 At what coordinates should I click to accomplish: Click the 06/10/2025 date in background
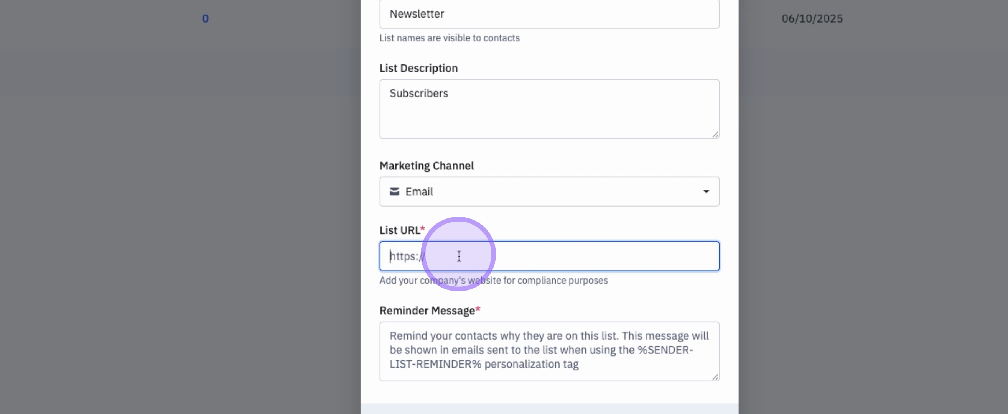coord(812,18)
